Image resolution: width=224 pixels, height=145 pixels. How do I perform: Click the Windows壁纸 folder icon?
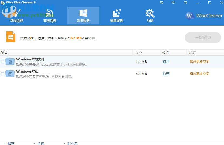click(x=10, y=74)
